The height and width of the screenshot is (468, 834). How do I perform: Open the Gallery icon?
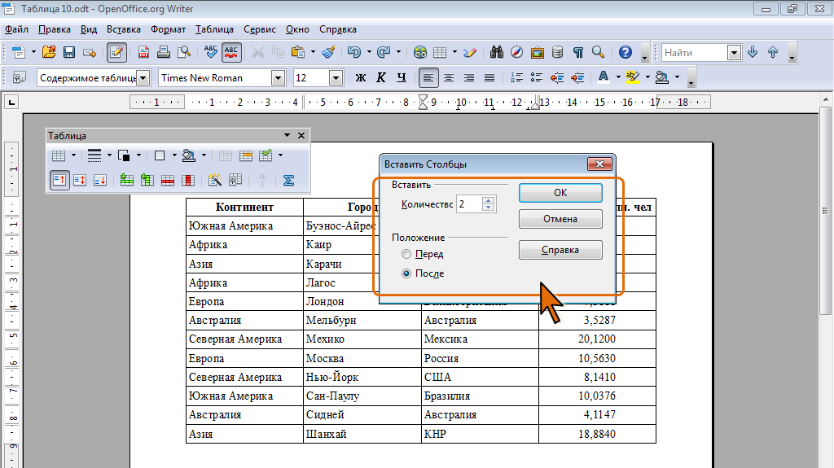coord(538,52)
